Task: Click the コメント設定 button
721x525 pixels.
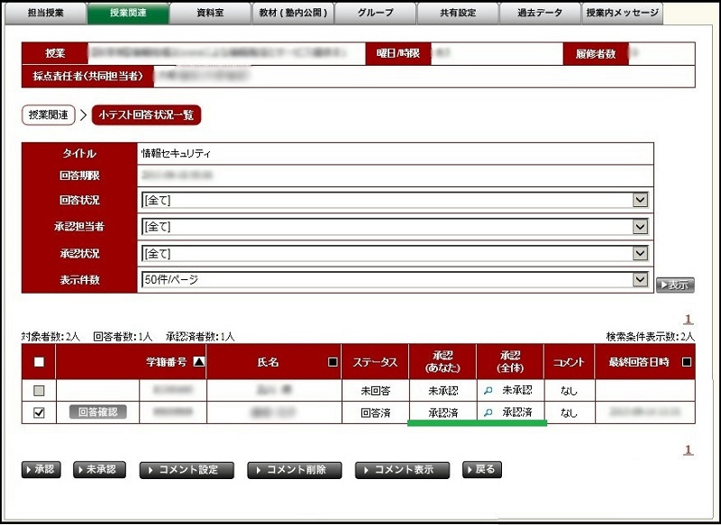Action: click(187, 470)
